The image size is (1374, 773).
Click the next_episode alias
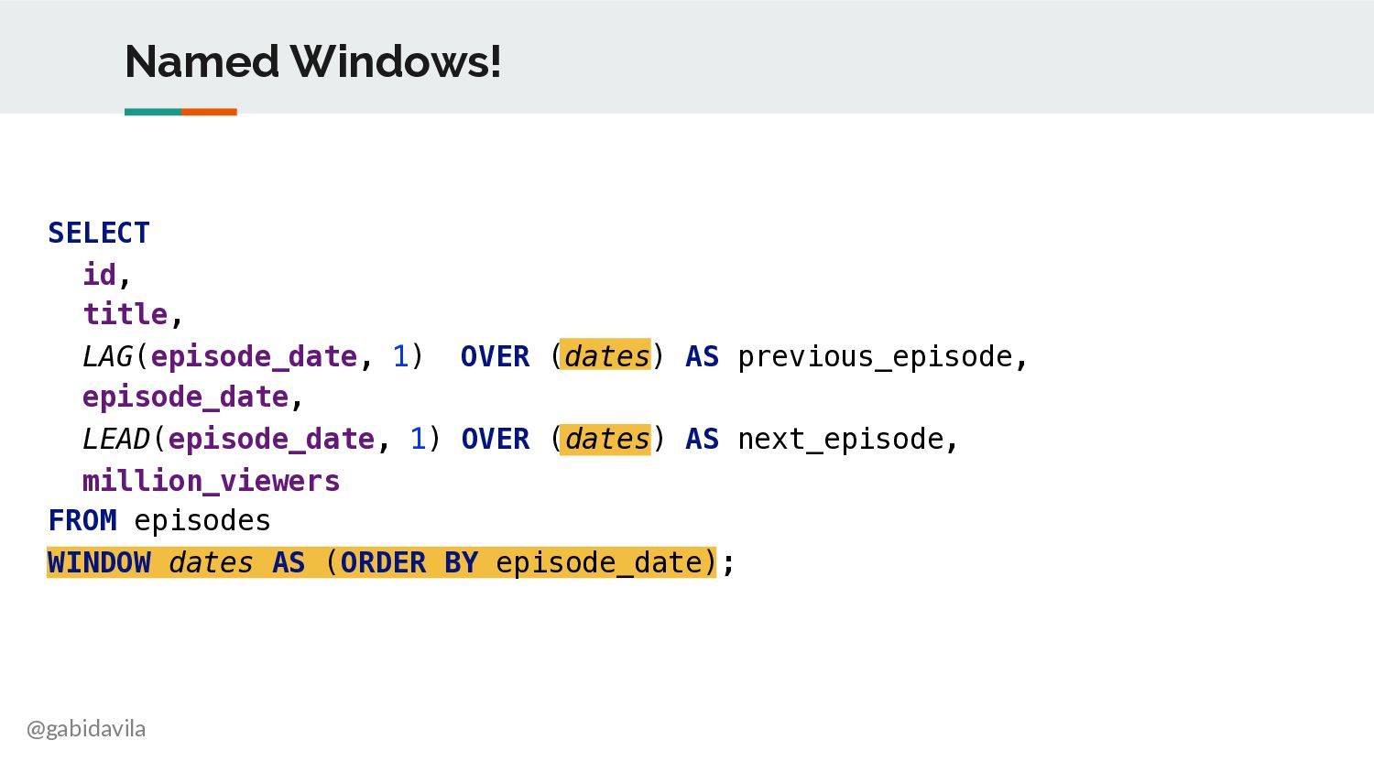pos(841,439)
